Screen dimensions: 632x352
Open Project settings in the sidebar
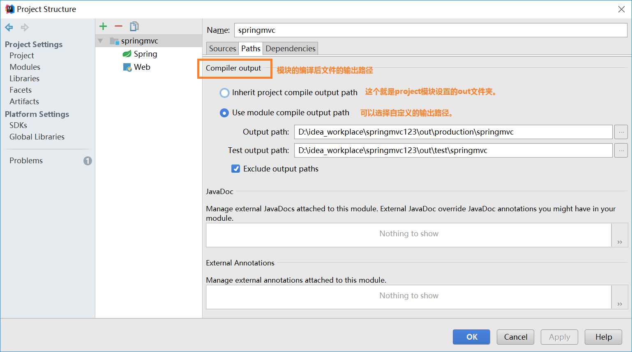pyautogui.click(x=22, y=55)
